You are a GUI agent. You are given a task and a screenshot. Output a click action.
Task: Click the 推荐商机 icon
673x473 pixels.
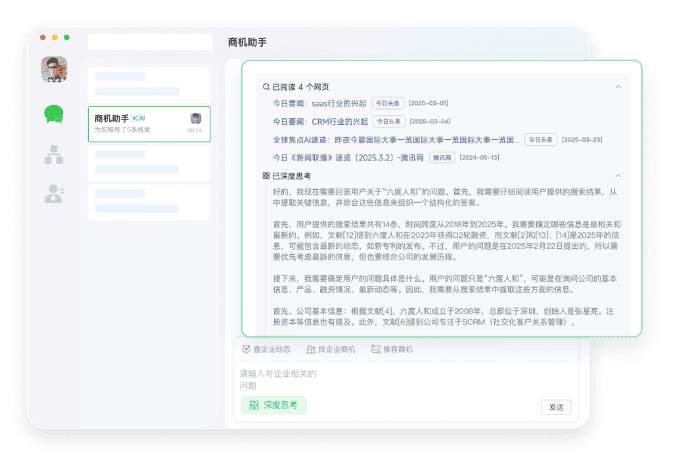[375, 349]
